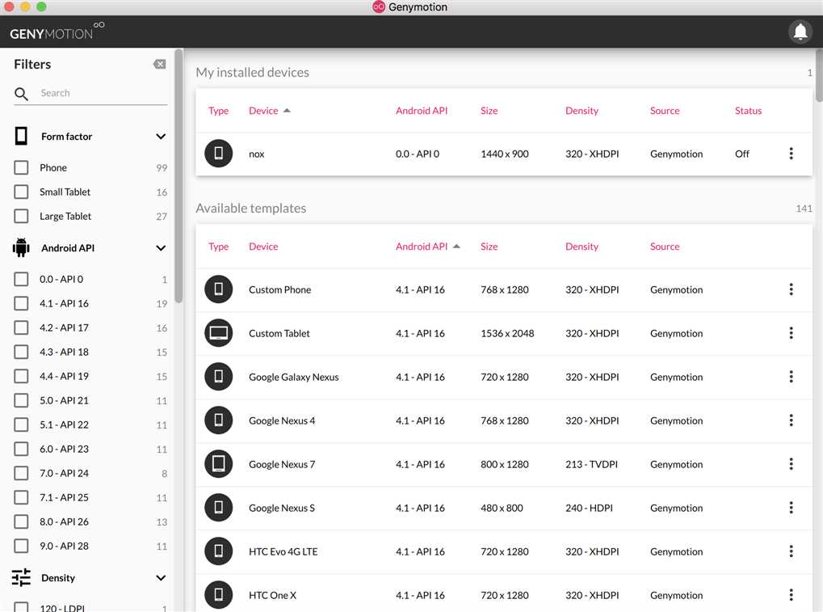Click the Form factor phone icon
The image size is (823, 612).
(x=21, y=136)
